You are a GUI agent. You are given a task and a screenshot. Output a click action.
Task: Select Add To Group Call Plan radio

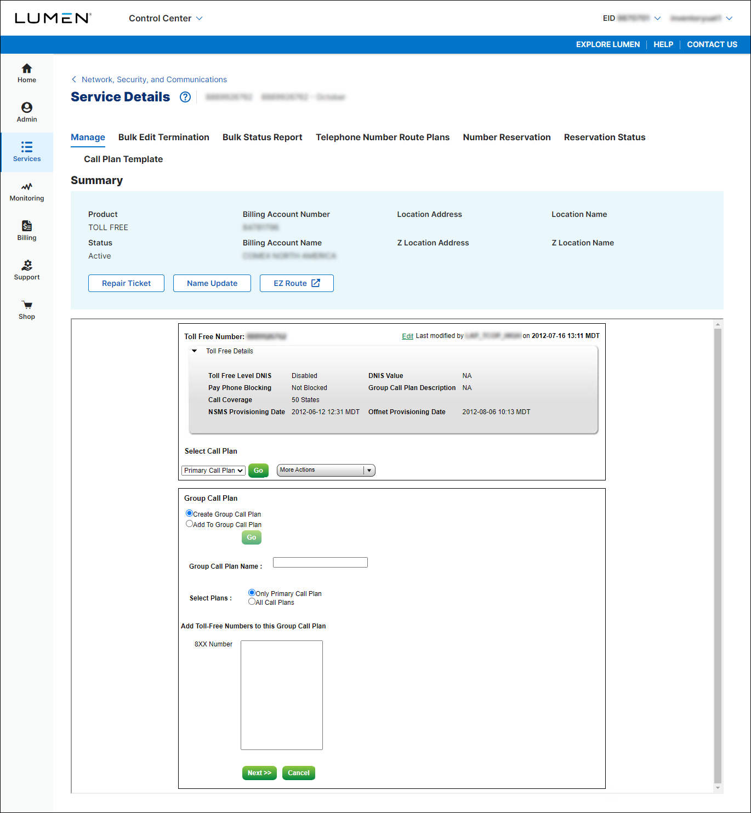point(189,524)
